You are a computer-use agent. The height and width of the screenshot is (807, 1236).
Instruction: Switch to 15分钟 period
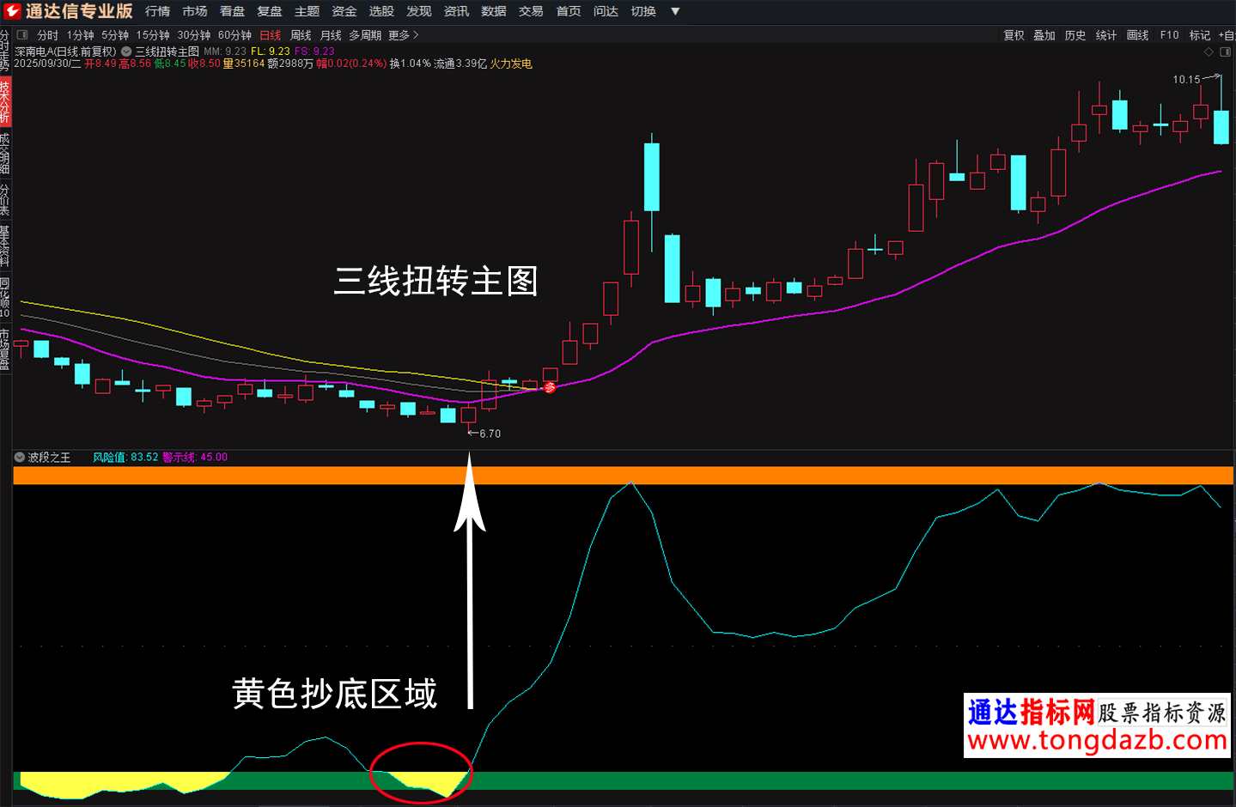pos(153,35)
